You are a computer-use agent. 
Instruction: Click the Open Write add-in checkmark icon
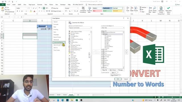pyautogui.click(x=168, y=8)
